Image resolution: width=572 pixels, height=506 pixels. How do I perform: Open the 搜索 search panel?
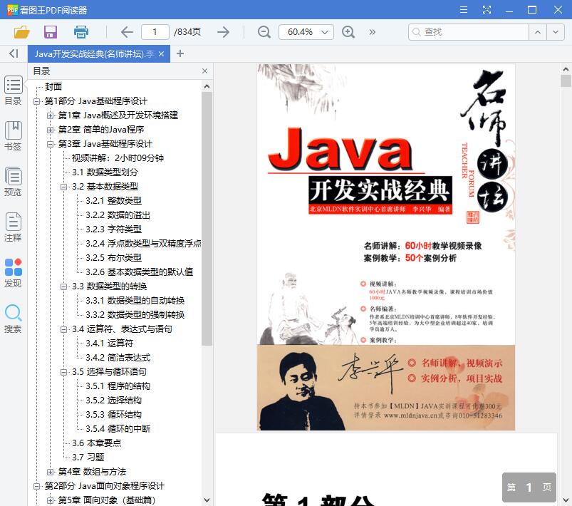13,319
